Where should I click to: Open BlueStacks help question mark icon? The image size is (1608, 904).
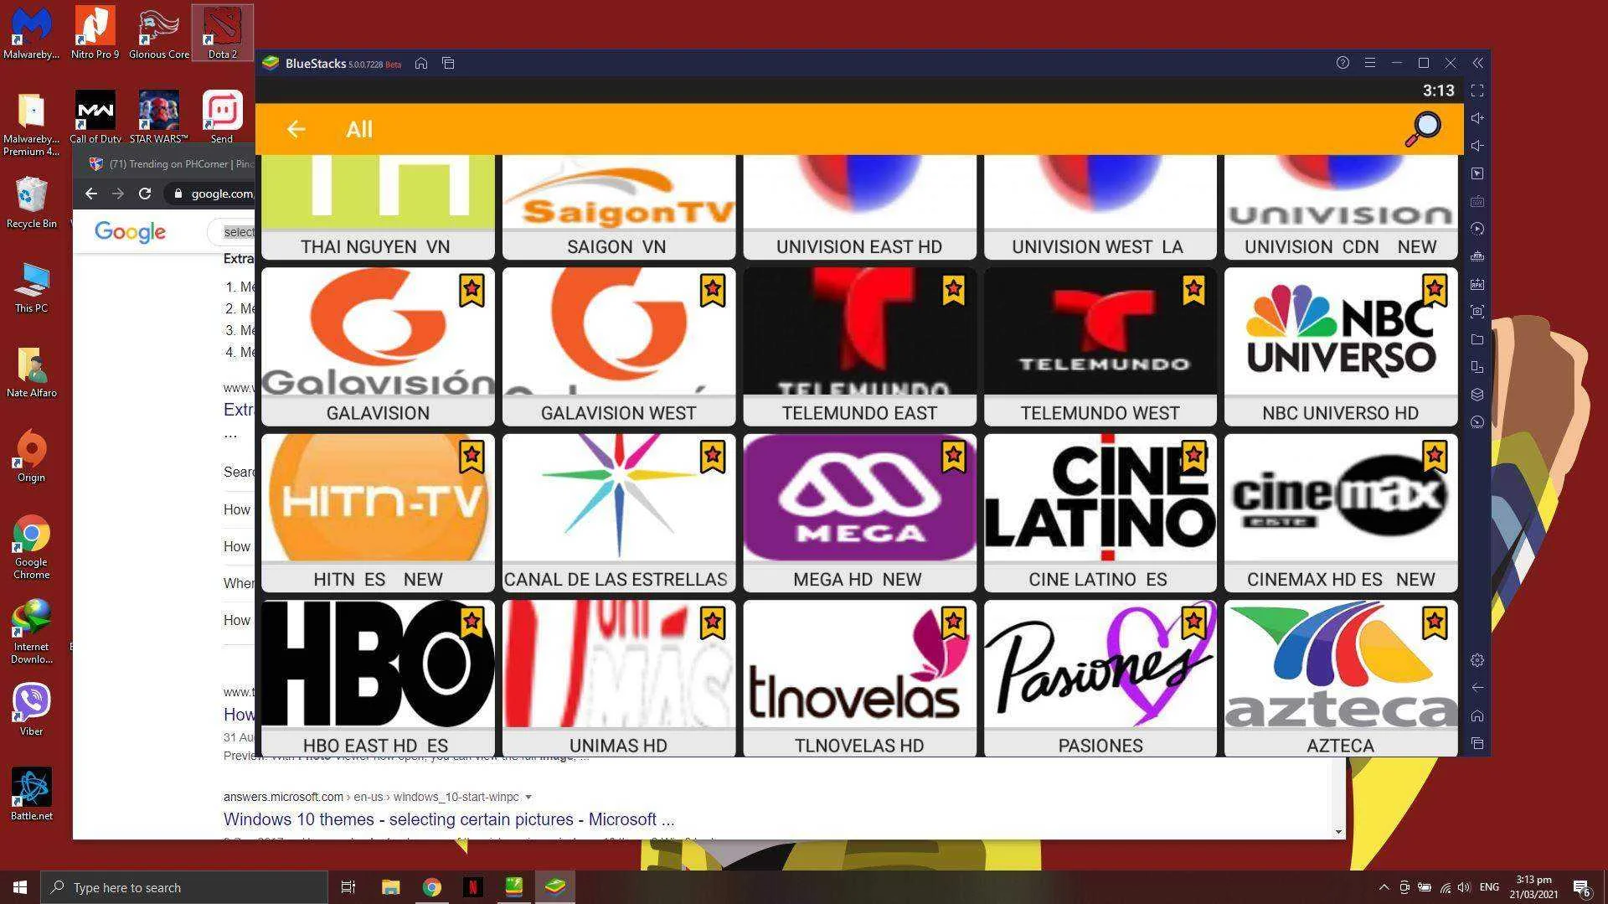pos(1343,63)
